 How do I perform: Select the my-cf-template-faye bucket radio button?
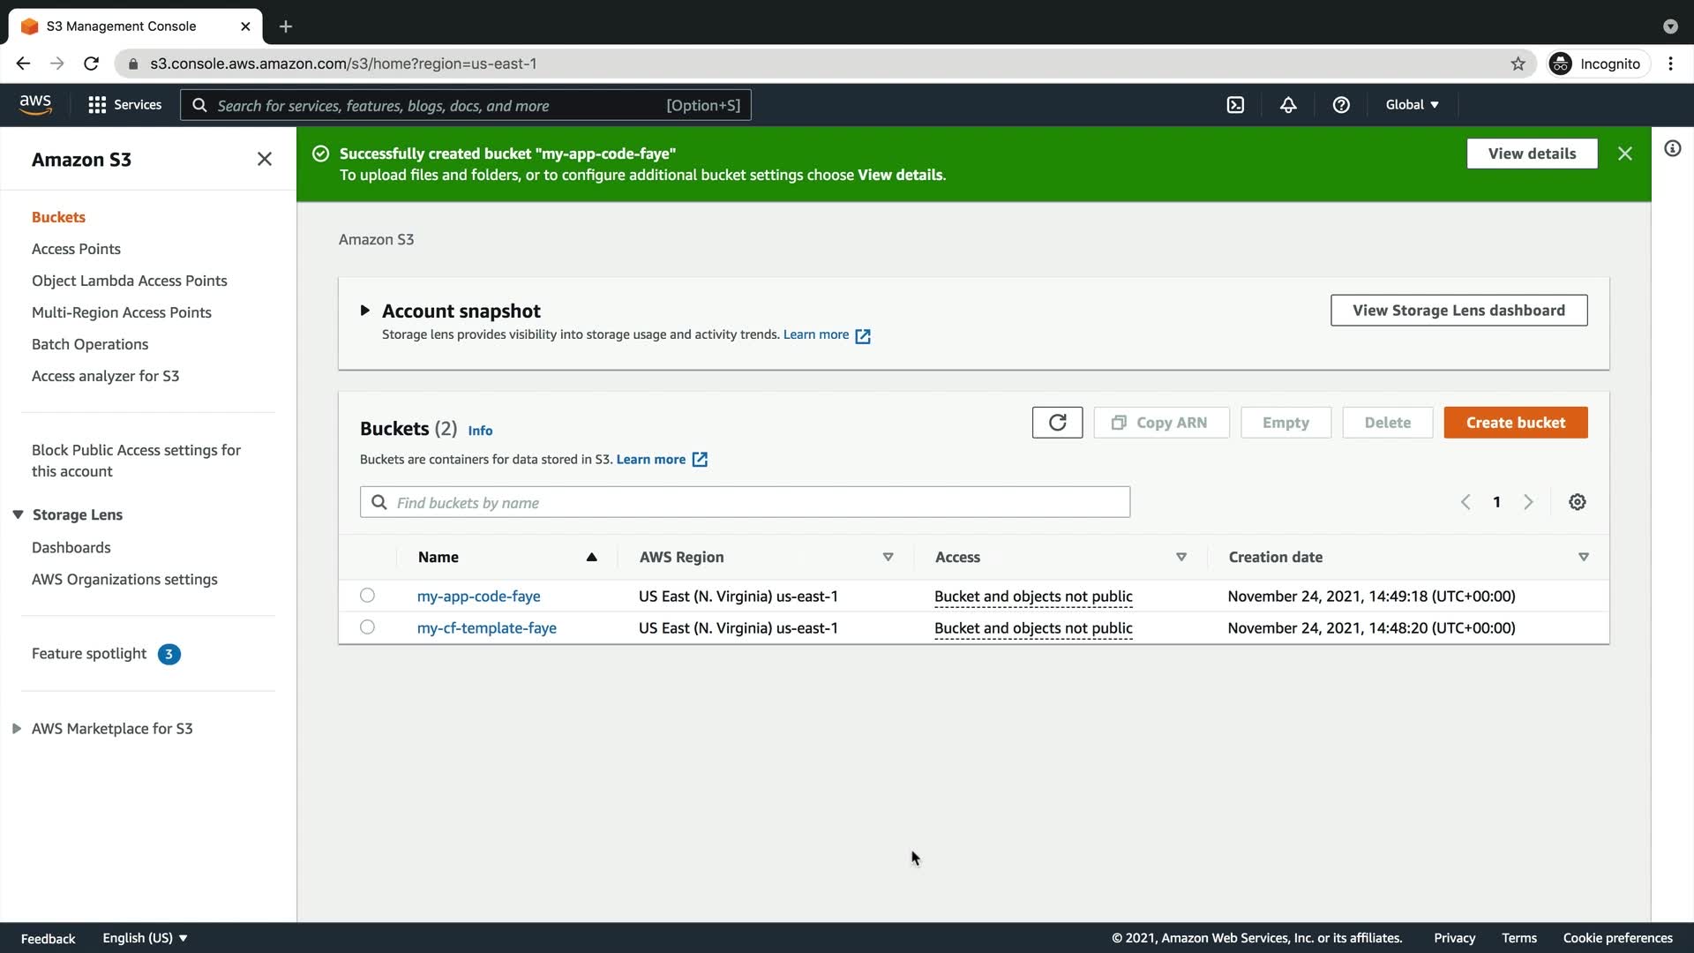(x=367, y=627)
